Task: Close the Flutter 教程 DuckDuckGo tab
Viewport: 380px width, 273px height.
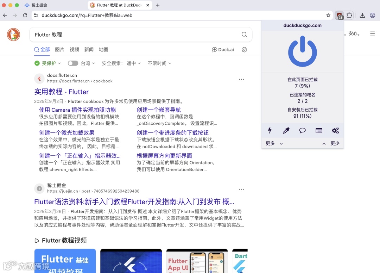Action: coord(147,5)
